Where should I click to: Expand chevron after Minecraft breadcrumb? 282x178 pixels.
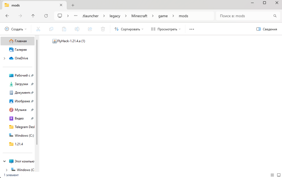153,16
